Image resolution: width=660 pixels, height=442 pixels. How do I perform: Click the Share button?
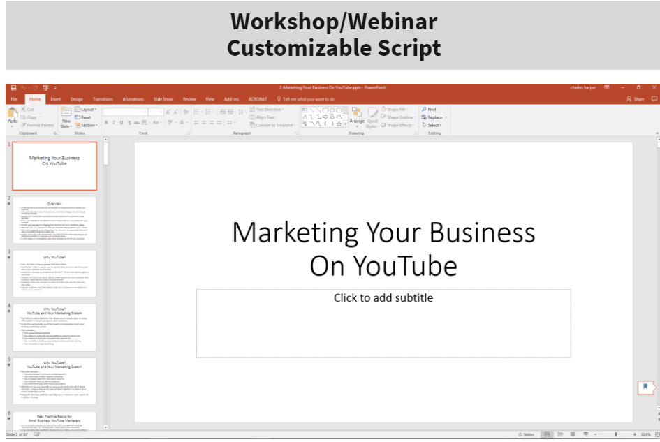tap(636, 99)
